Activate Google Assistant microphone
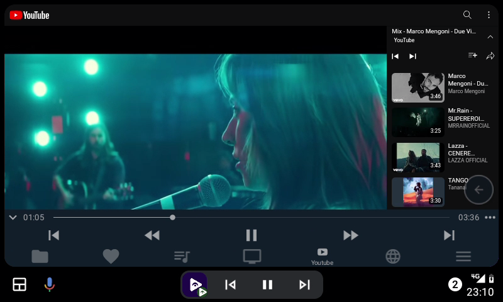Viewport: 503px width, 302px height. click(x=50, y=284)
